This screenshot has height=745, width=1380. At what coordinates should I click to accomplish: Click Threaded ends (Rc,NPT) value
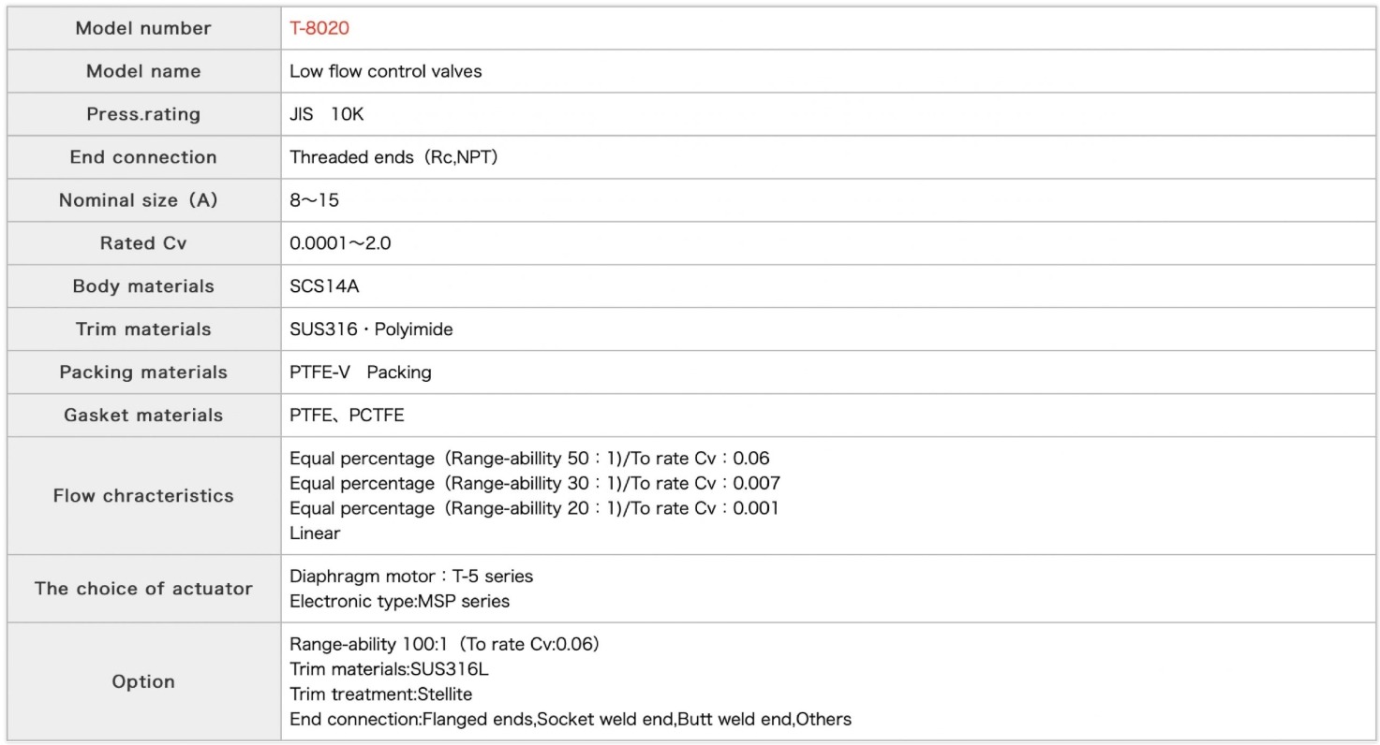click(393, 157)
